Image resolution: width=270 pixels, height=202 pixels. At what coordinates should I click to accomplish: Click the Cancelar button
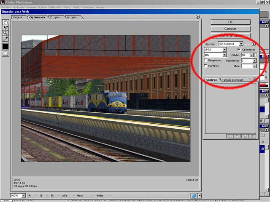230,29
